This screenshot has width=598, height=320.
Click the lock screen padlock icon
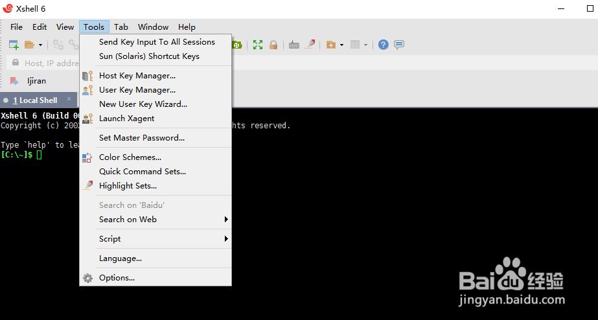(273, 45)
